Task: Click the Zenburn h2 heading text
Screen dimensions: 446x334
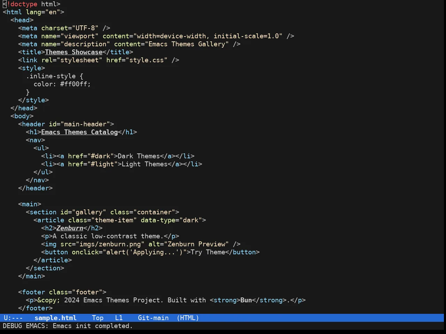Action: click(x=70, y=228)
